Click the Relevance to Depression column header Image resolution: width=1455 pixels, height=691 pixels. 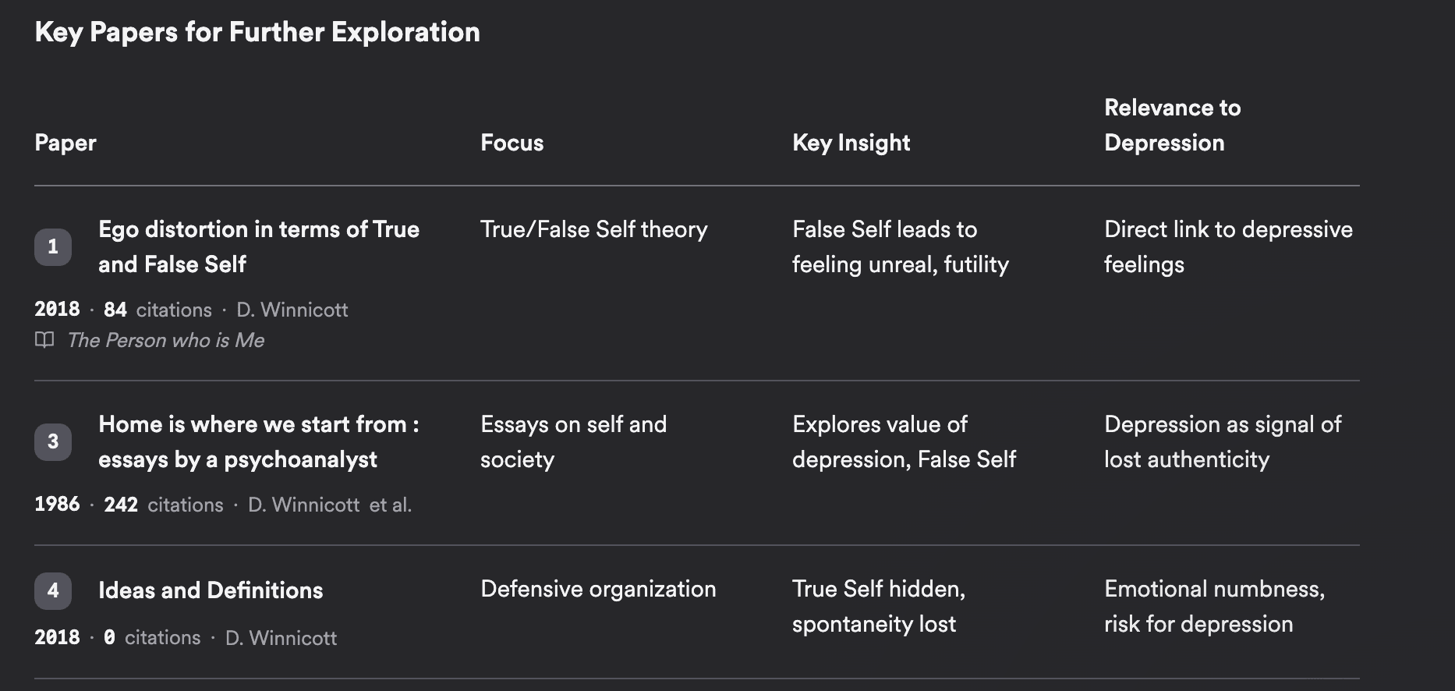coord(1172,125)
